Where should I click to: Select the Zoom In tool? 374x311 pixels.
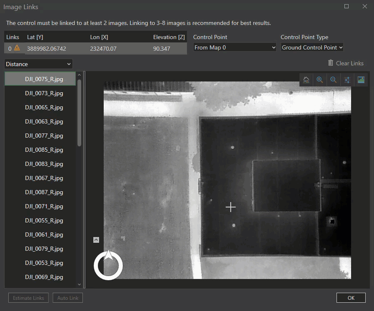point(320,79)
